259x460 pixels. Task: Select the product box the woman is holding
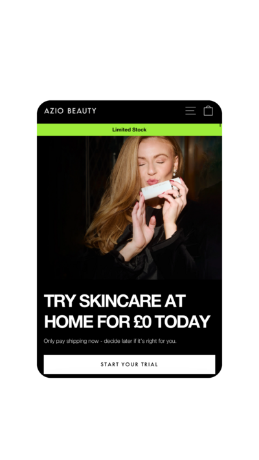point(161,189)
